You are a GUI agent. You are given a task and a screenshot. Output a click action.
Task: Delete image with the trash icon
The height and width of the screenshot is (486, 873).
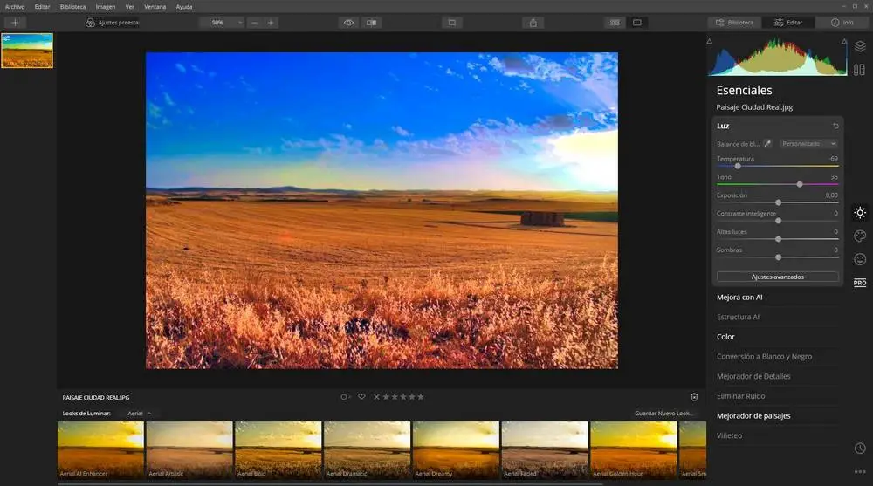point(694,397)
